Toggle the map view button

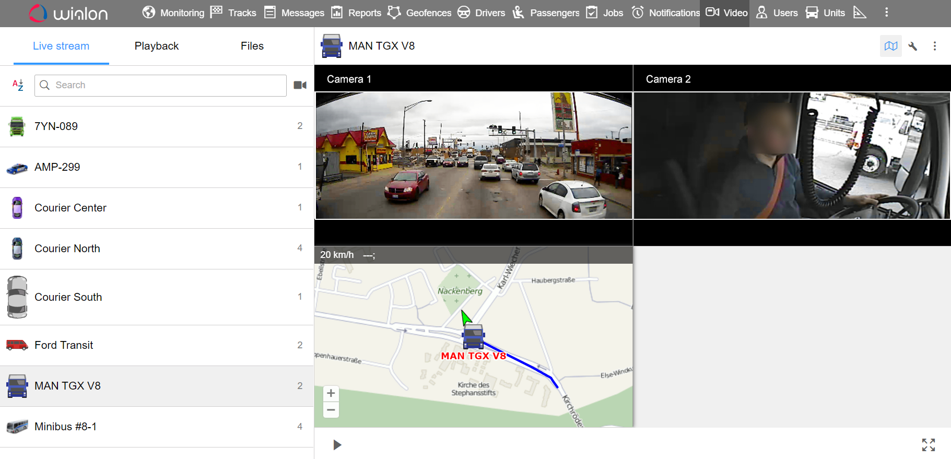891,46
